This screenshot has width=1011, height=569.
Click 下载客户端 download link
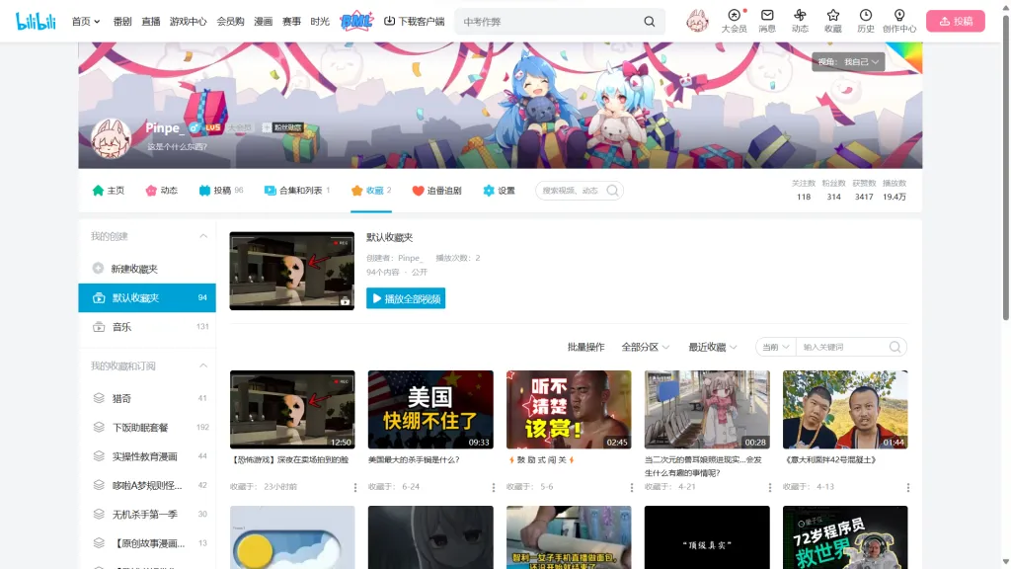tap(414, 22)
